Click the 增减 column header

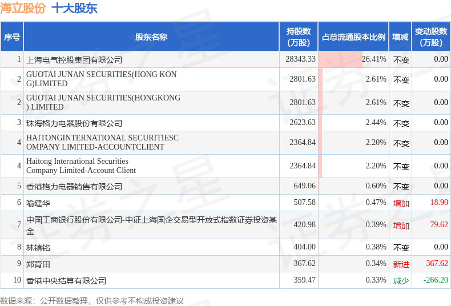coord(400,37)
